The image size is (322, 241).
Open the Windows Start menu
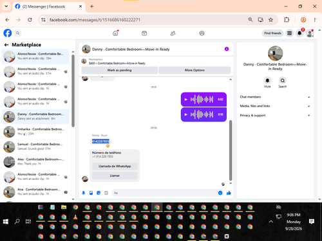pos(6,222)
